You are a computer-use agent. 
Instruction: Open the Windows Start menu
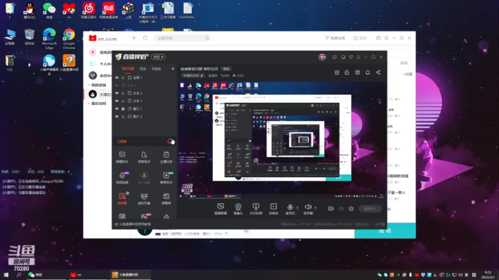coord(6,275)
